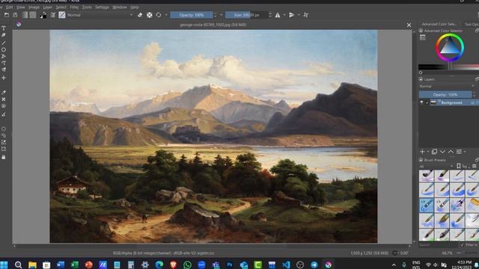
Task: Open the fill gradients button
Action: tap(25, 15)
